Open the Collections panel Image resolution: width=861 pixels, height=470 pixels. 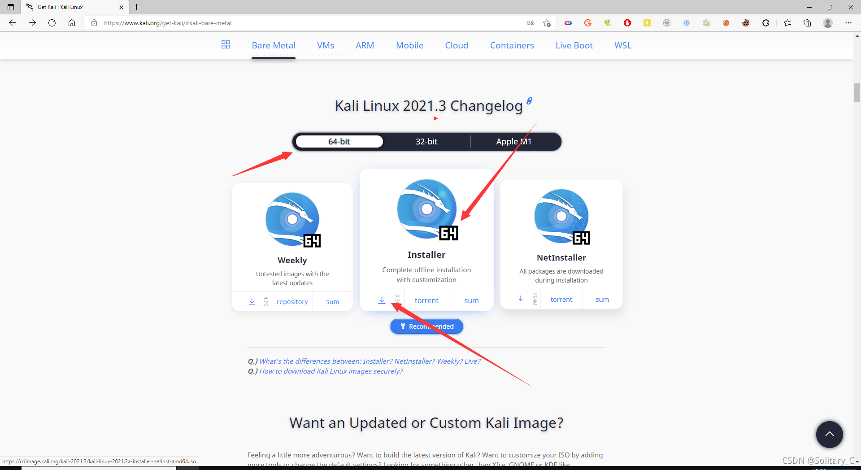point(807,23)
